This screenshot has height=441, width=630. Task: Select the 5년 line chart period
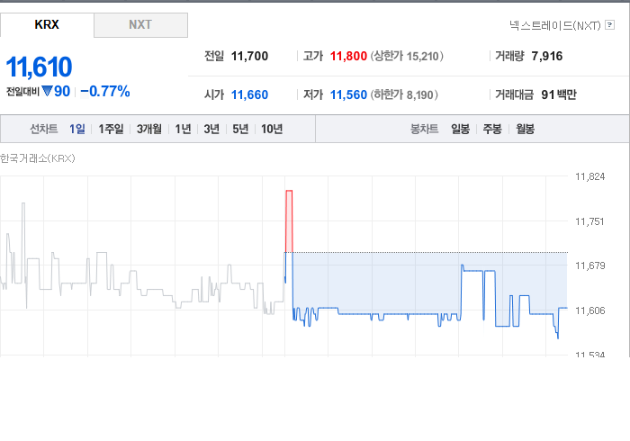tap(240, 129)
